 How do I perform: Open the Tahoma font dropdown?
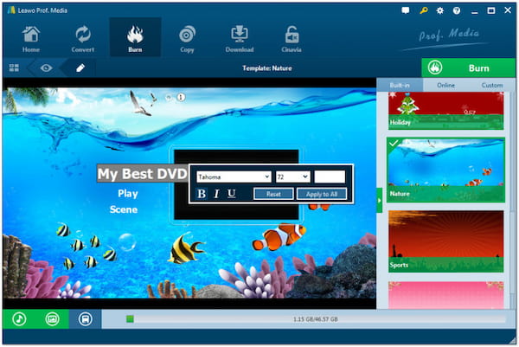tap(234, 177)
